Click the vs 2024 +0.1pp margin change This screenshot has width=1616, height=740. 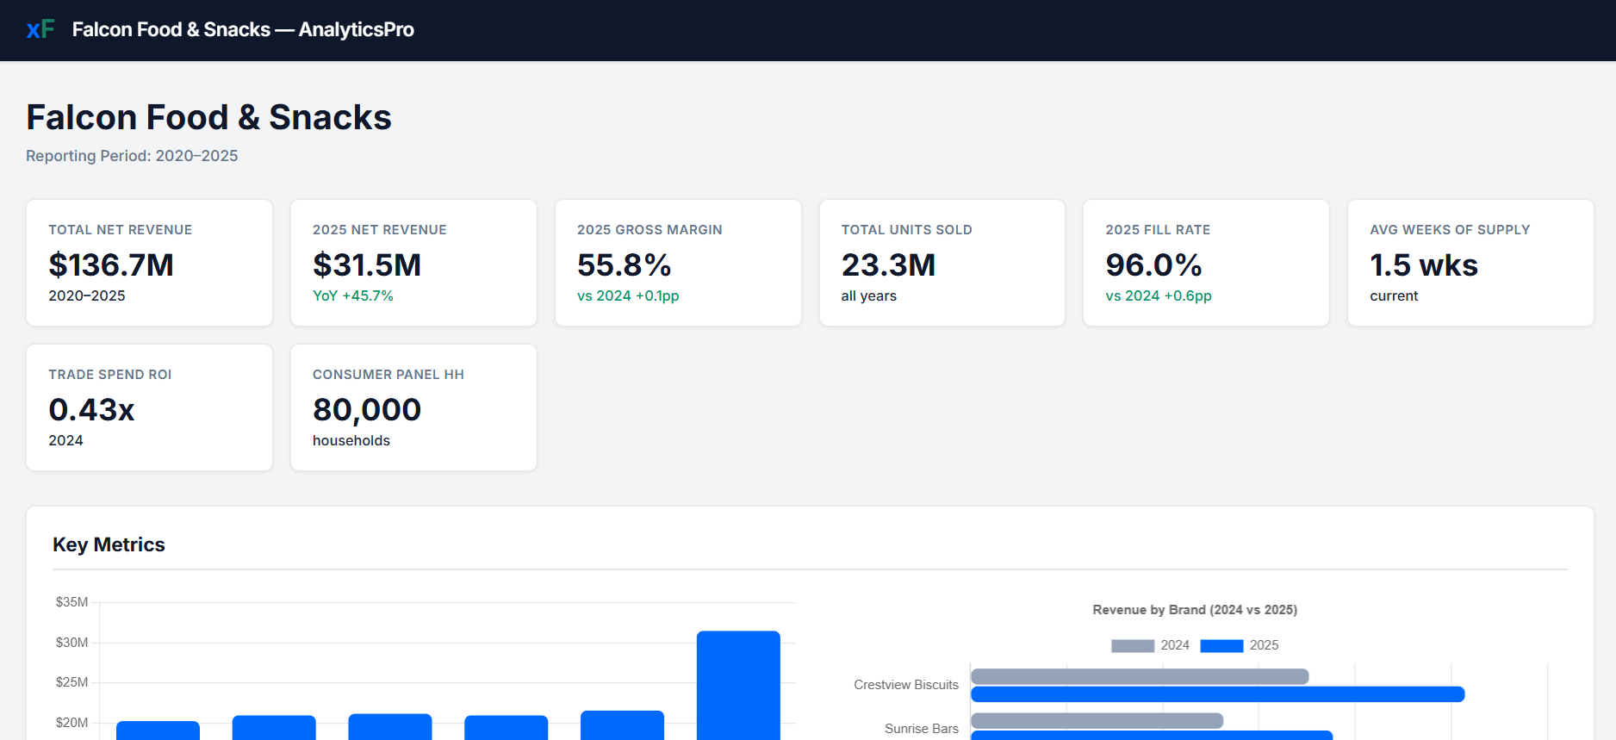(x=628, y=295)
